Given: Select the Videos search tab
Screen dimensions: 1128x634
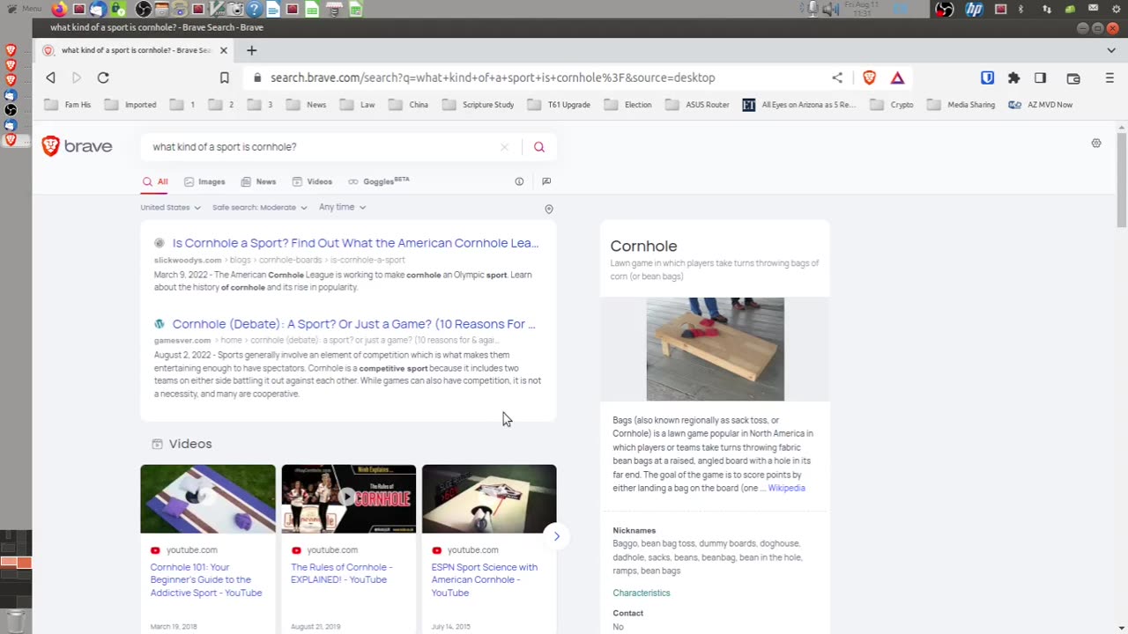Looking at the screenshot, I should click(312, 181).
